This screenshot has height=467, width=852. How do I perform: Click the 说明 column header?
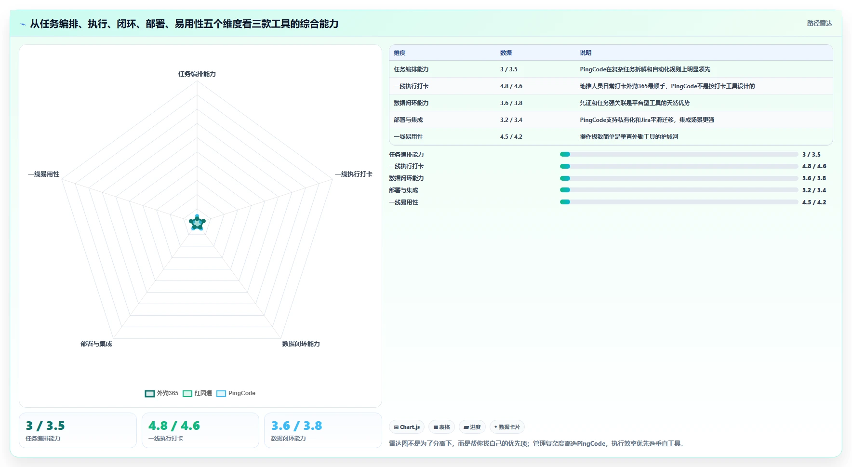[586, 53]
